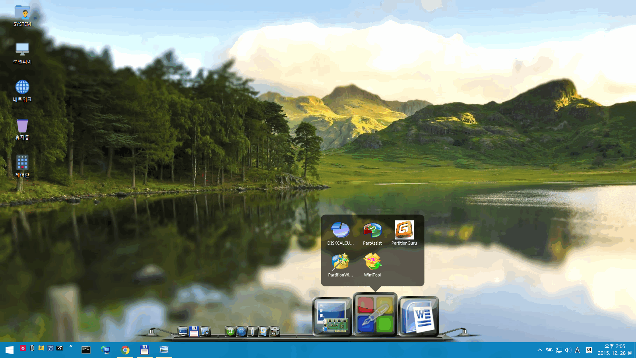Open Google Chrome from the taskbar
Image resolution: width=636 pixels, height=358 pixels.
click(125, 350)
